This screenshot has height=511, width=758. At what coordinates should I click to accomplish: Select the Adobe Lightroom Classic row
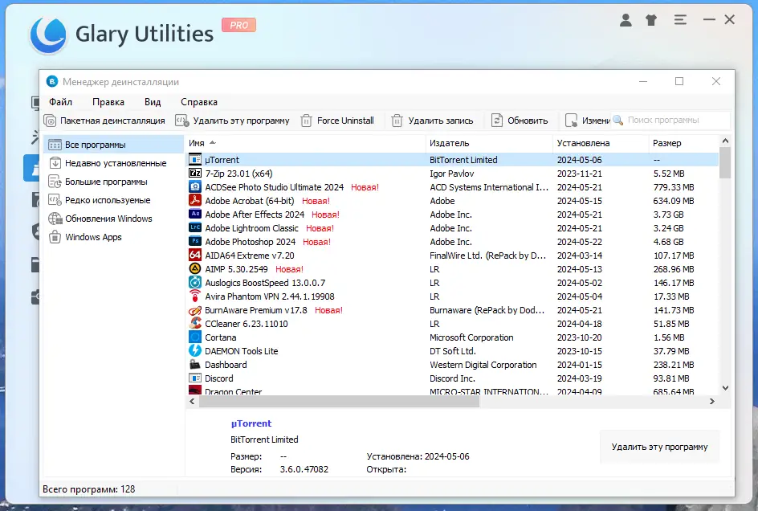point(453,228)
